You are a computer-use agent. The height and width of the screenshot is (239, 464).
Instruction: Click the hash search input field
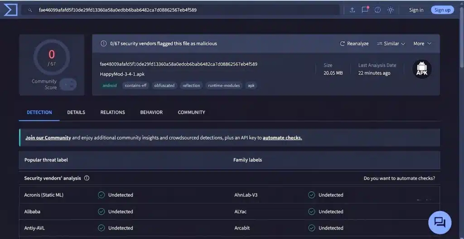coord(180,10)
